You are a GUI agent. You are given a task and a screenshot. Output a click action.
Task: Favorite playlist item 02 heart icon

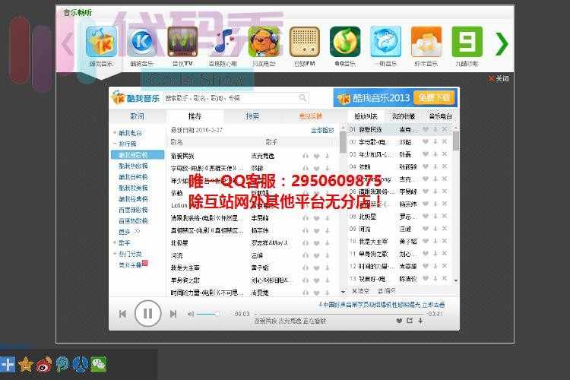point(426,142)
